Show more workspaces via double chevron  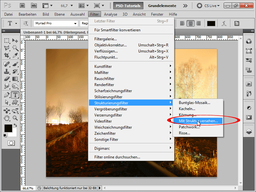185,6
